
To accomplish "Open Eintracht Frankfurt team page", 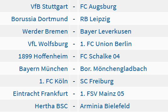I will pyautogui.click(x=40, y=94).
